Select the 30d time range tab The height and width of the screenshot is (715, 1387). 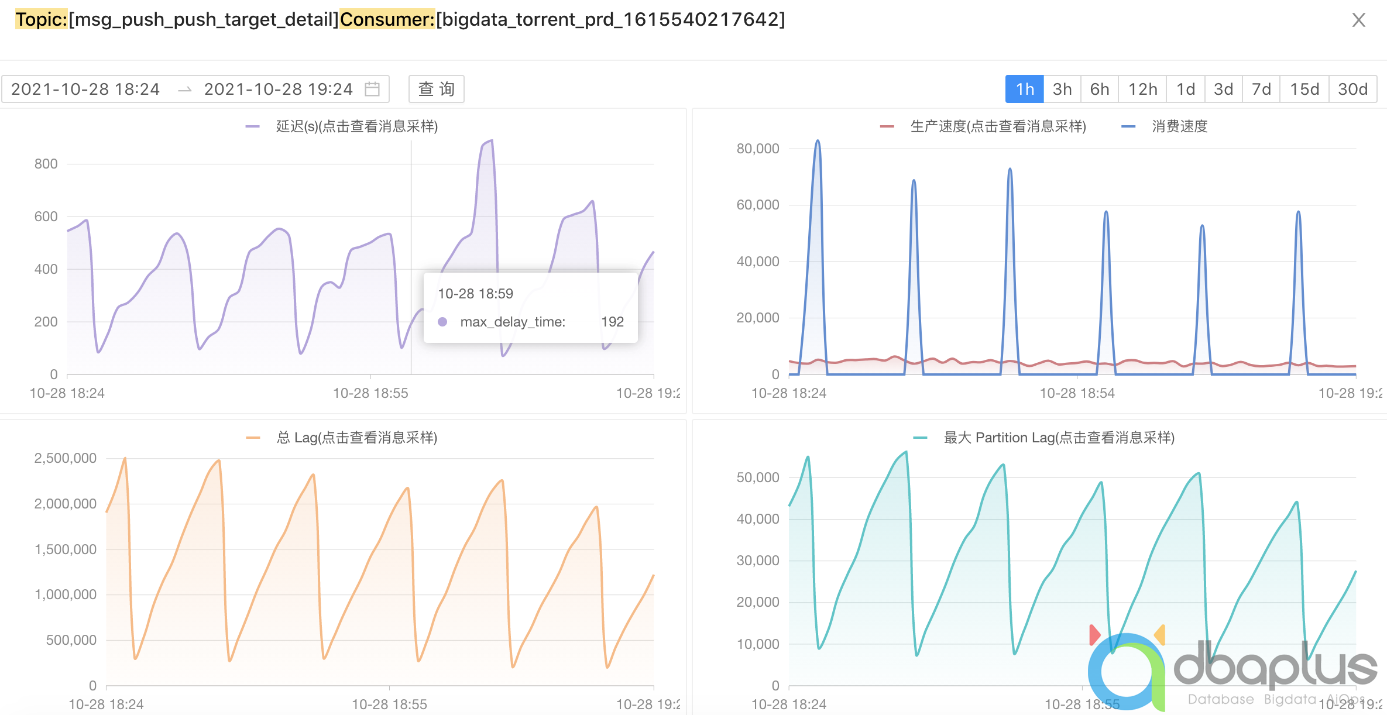click(x=1352, y=89)
